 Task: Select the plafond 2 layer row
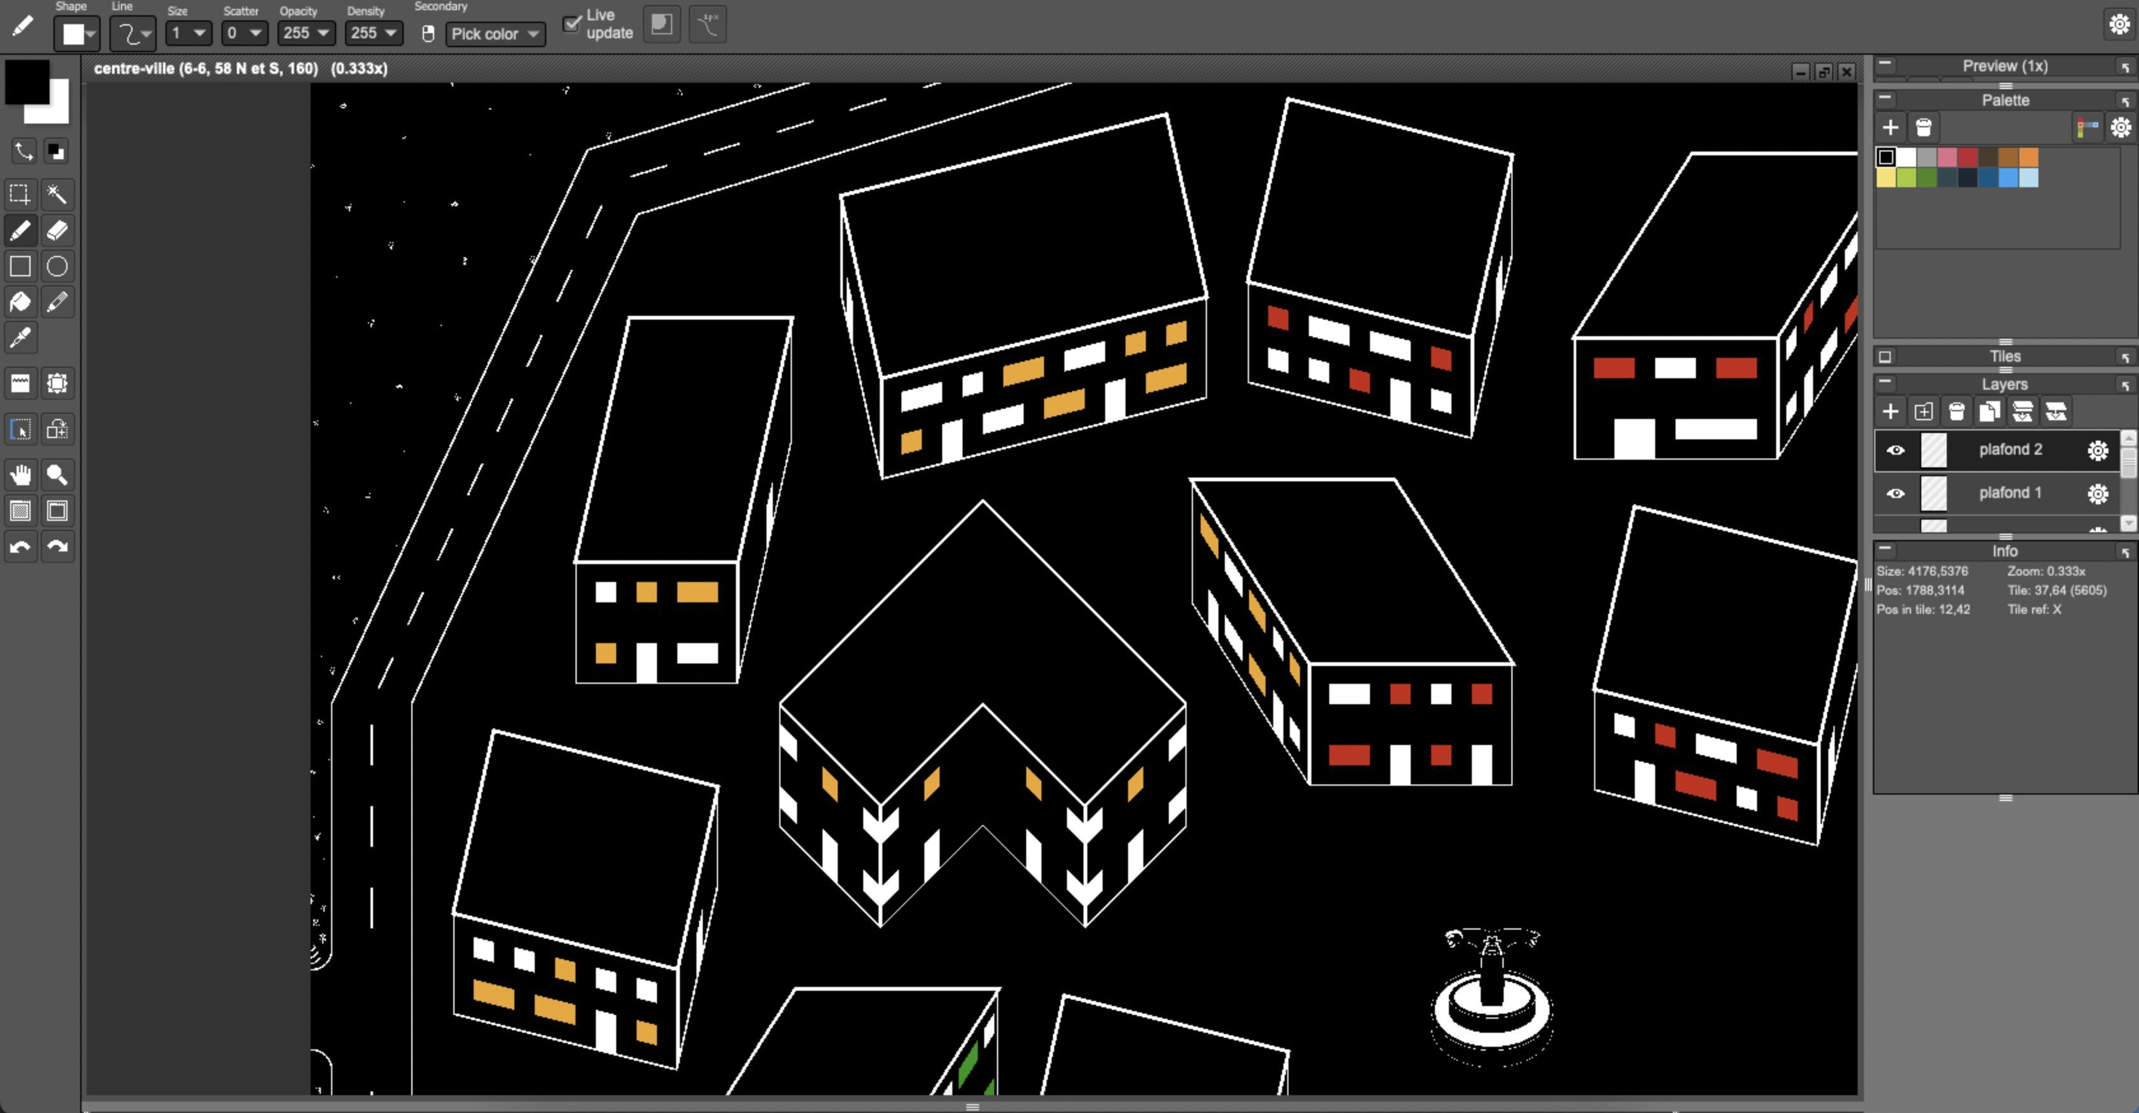(1997, 450)
